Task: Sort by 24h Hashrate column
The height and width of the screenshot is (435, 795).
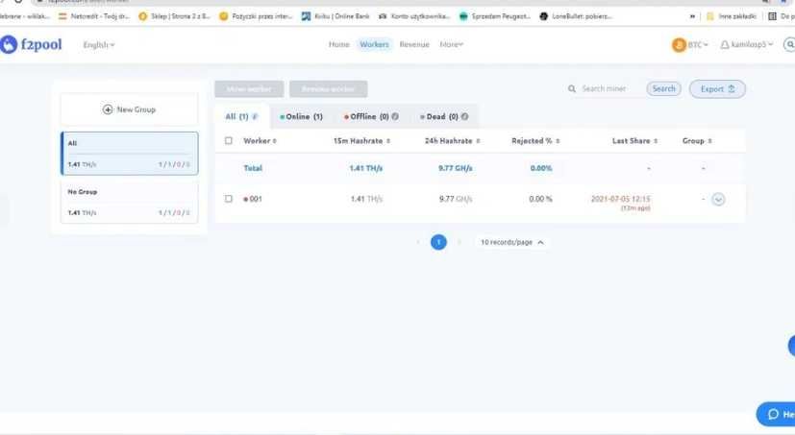Action: pyautogui.click(x=452, y=141)
